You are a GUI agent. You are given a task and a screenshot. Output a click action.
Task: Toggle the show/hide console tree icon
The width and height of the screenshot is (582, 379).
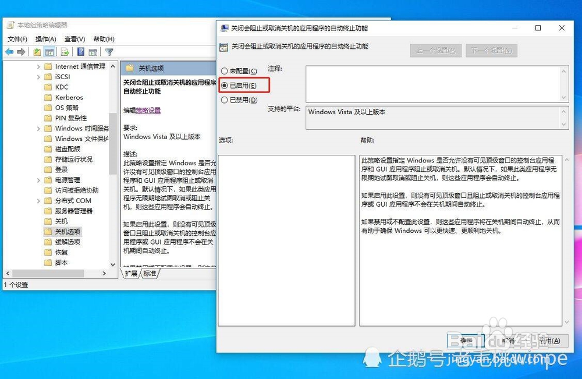tap(49, 52)
